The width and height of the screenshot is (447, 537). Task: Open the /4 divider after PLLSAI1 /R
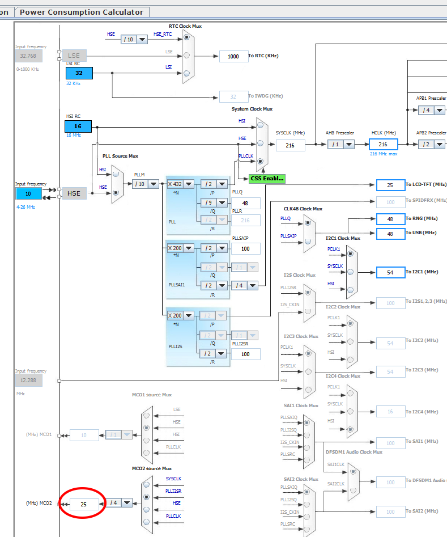[253, 285]
